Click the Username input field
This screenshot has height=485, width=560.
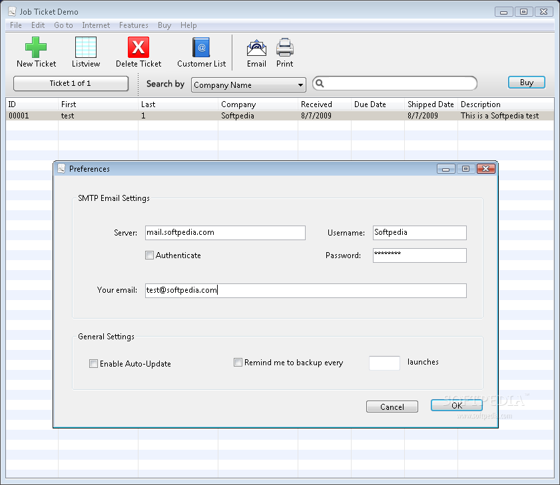pos(420,233)
